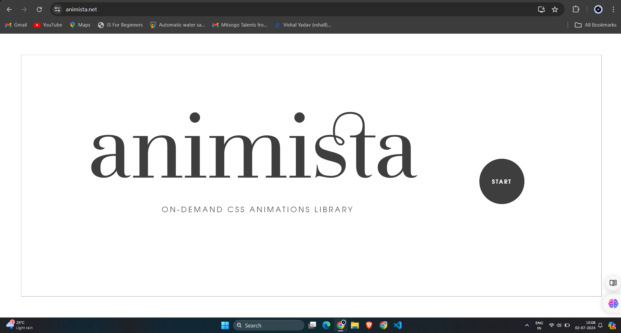
Task: Open the Vishal Yadav (vshall) bookmark
Action: pos(303,25)
